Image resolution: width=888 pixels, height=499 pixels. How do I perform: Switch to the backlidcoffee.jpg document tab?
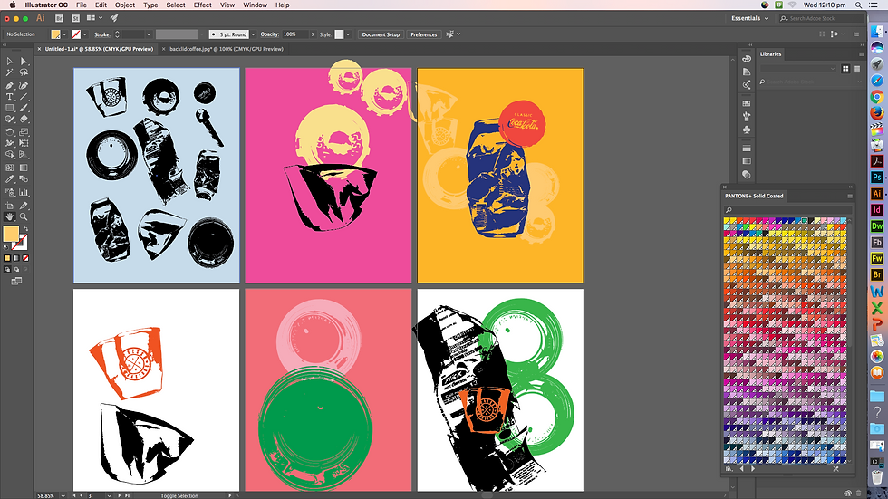[x=226, y=48]
